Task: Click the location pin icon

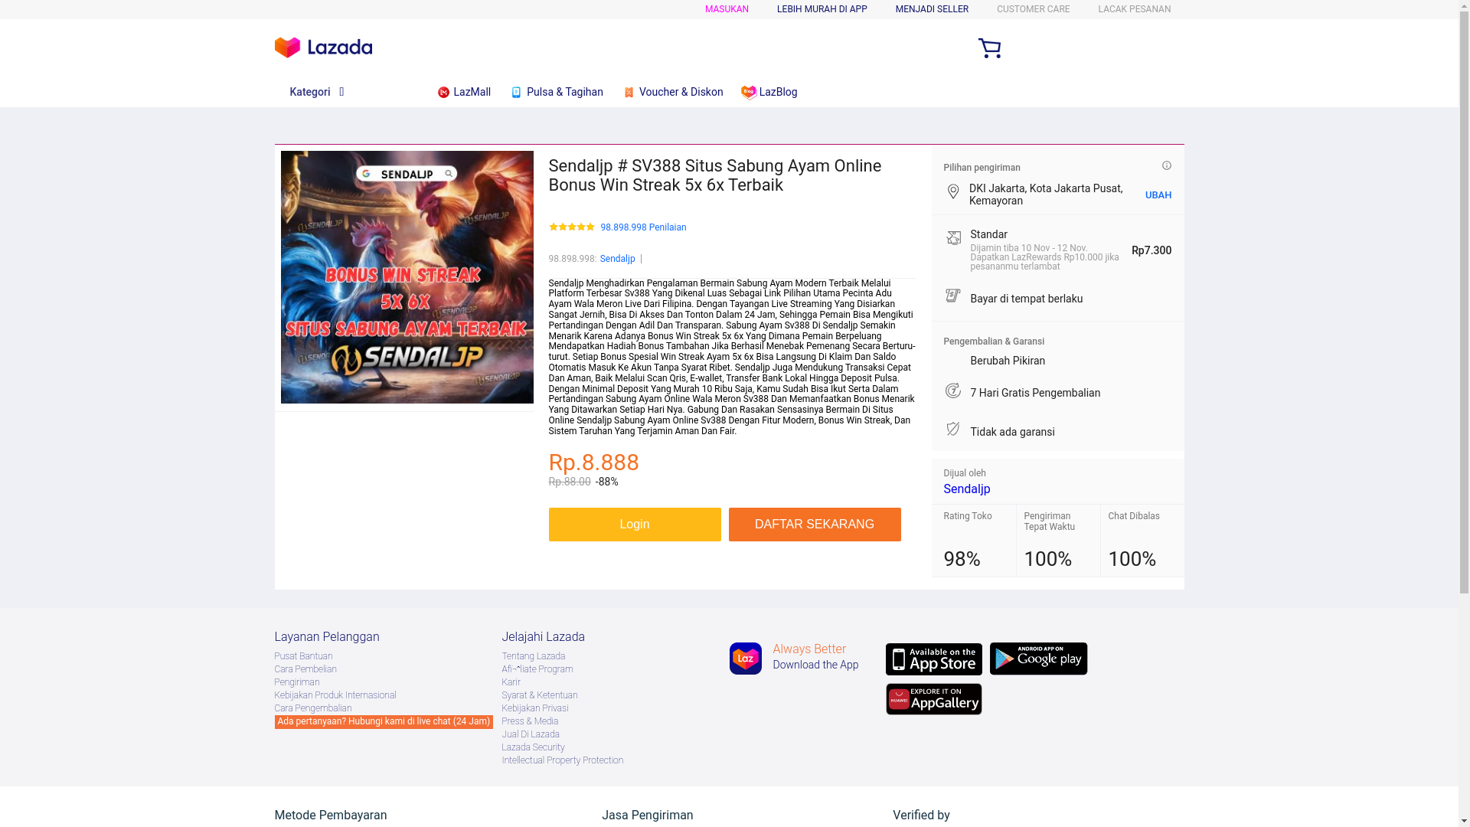Action: (952, 191)
